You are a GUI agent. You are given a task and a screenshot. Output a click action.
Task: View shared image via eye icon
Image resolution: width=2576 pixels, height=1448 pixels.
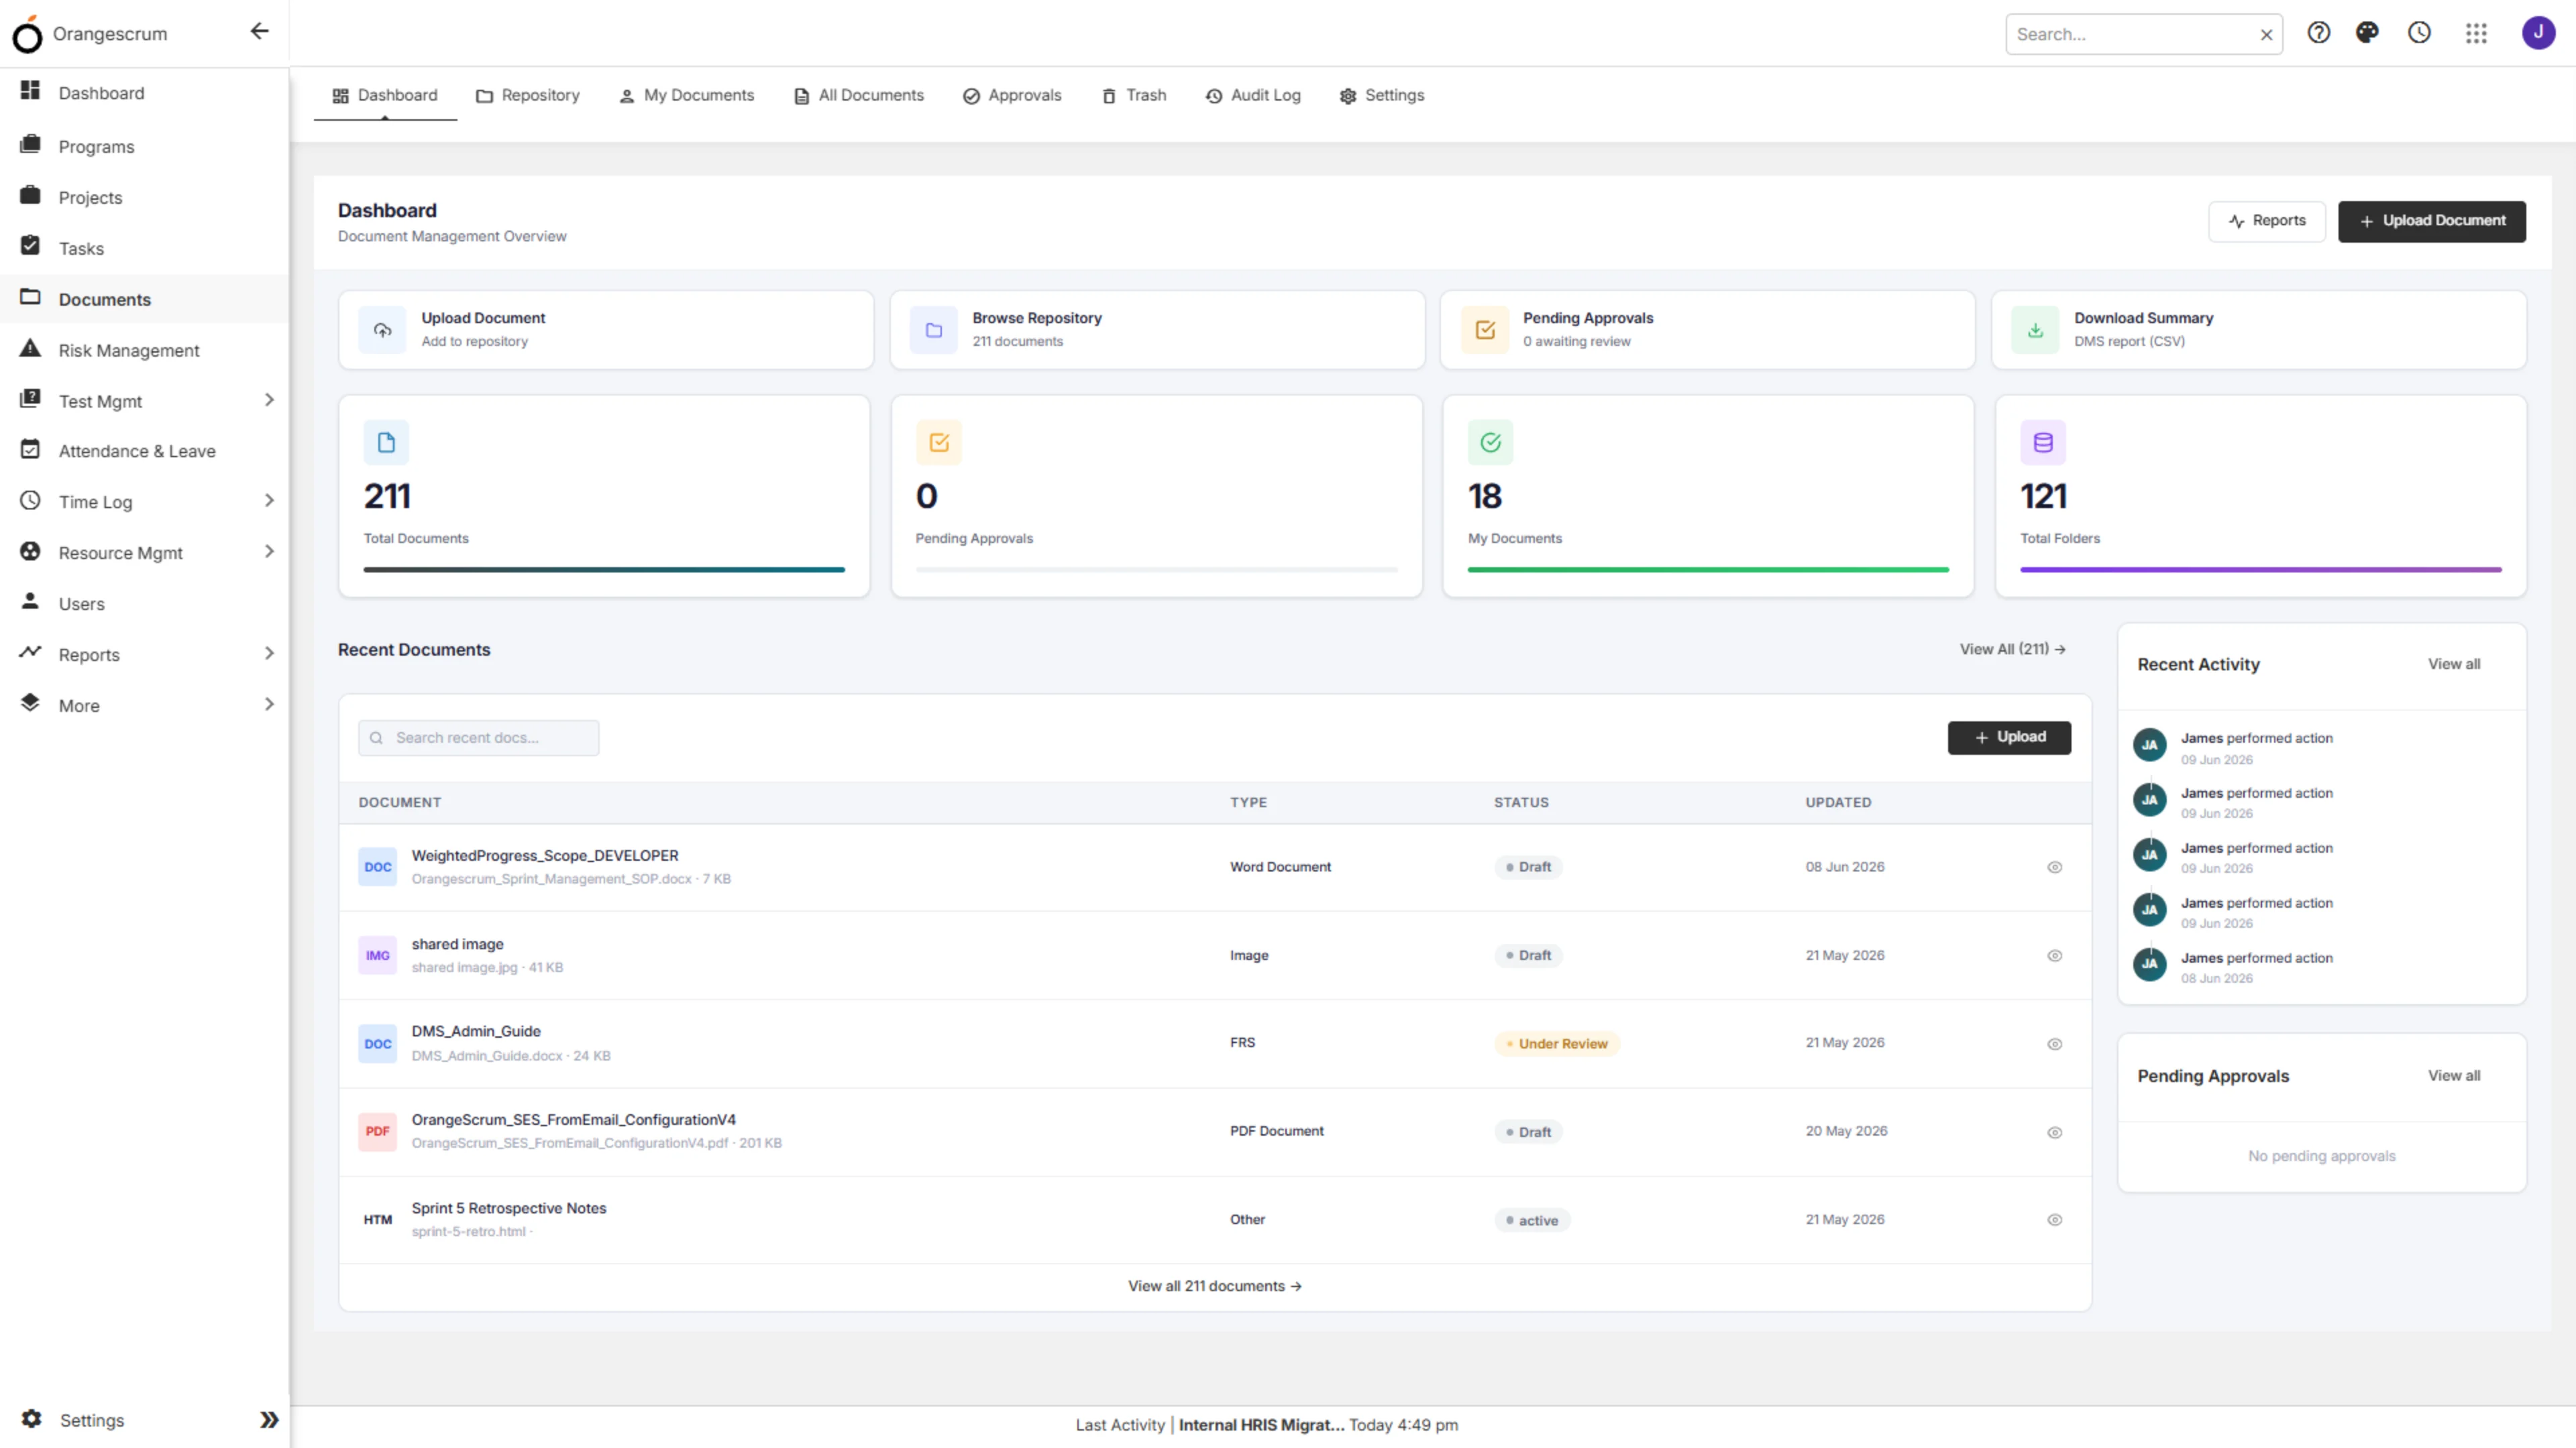[x=2054, y=955]
